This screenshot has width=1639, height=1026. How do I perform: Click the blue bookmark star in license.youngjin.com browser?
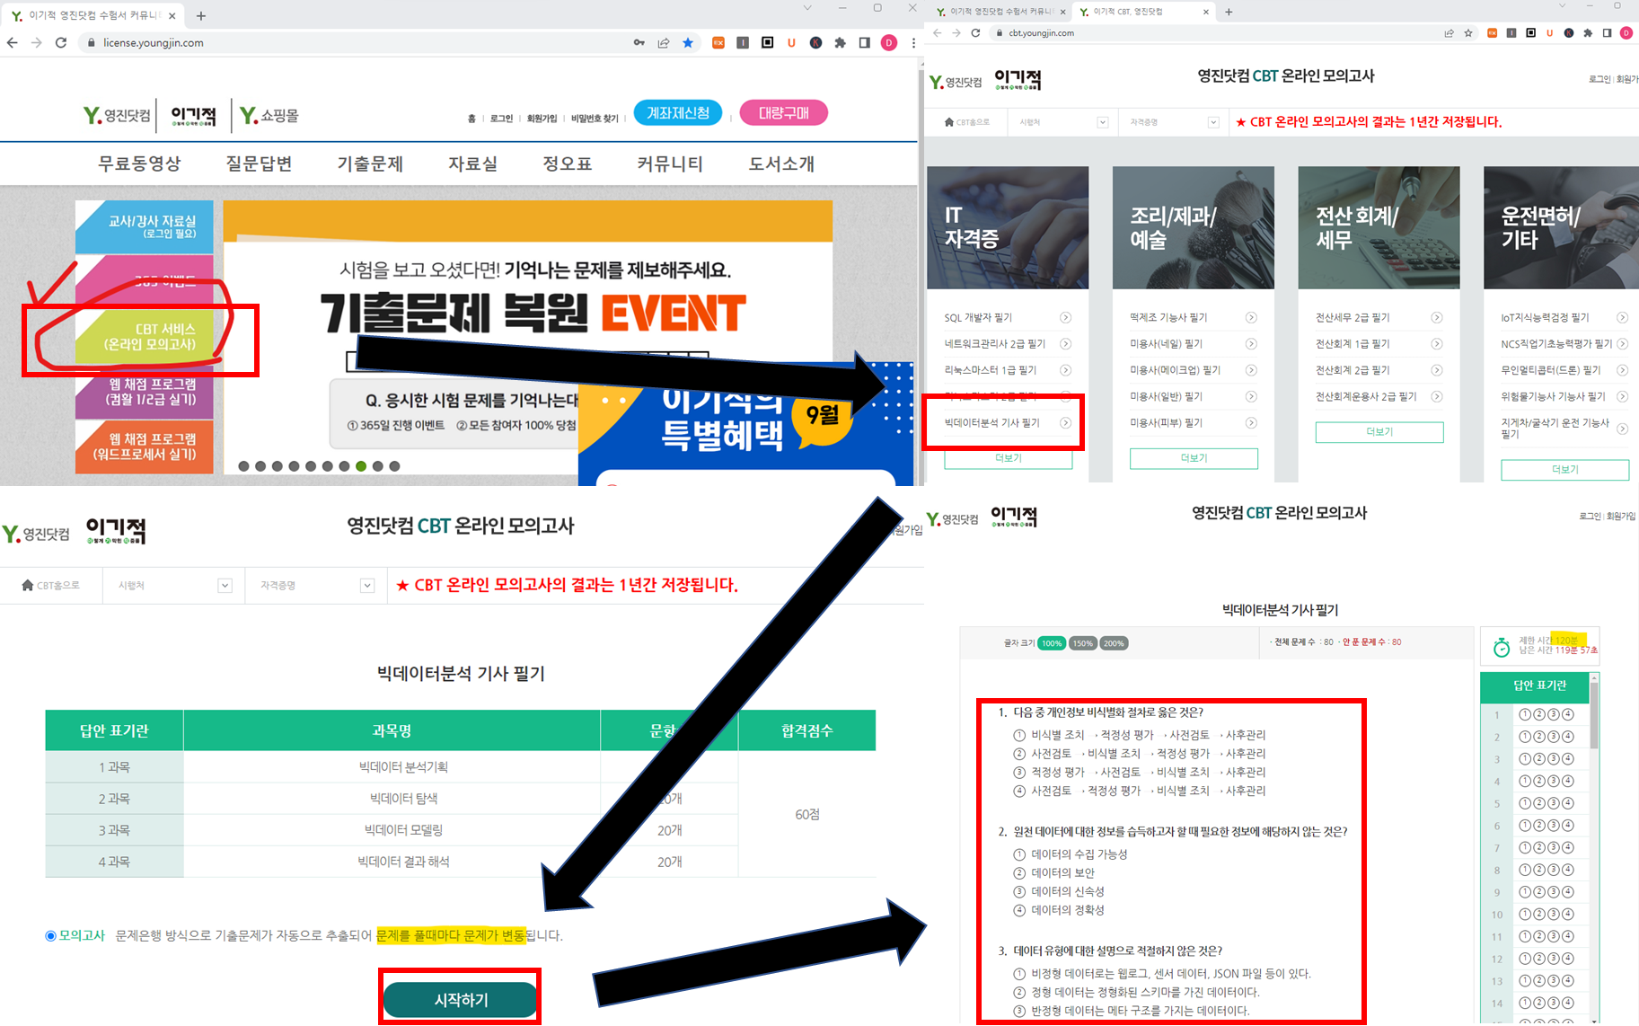click(688, 42)
